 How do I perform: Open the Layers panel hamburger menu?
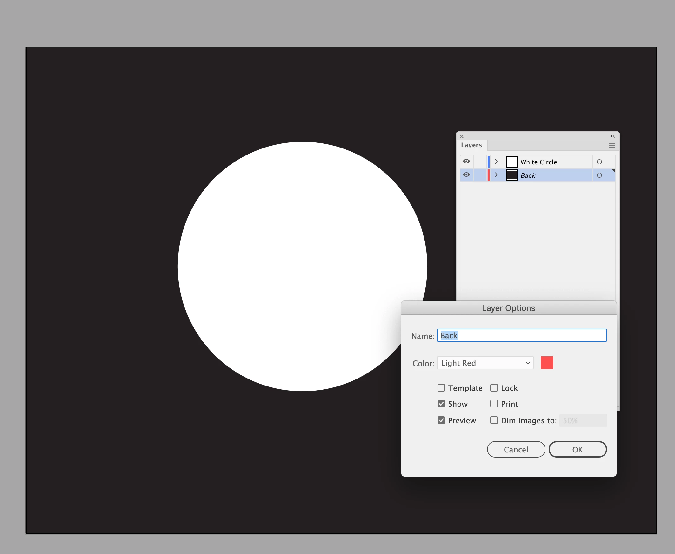(612, 146)
